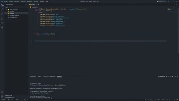Image resolution: width=179 pixels, height=101 pixels.
Task: Click errors and warnings status indicator
Action: point(4,100)
